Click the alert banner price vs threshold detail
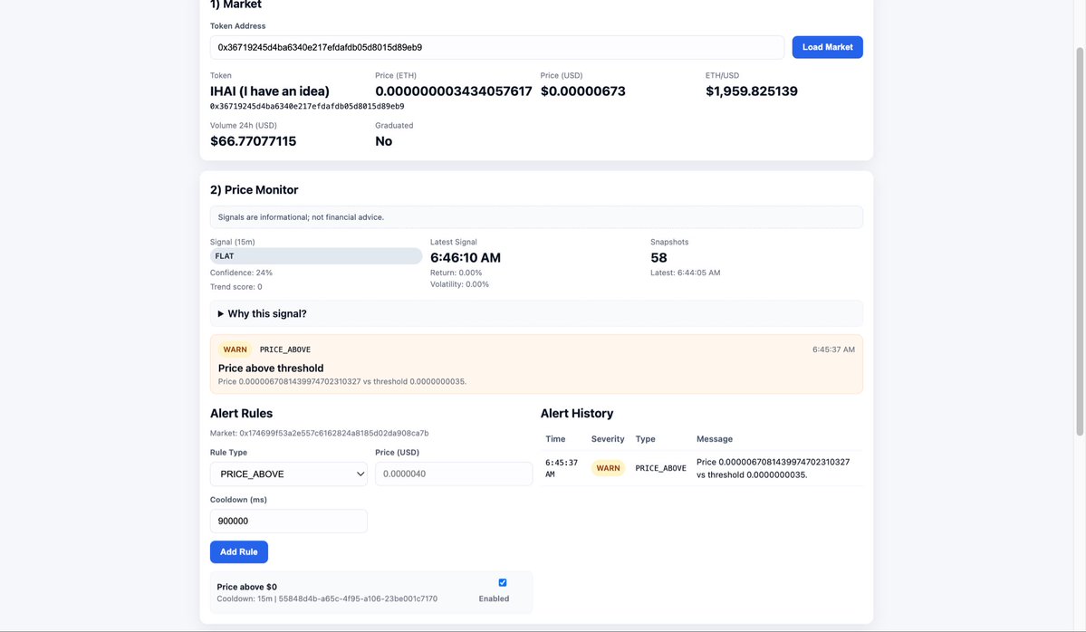1086x632 pixels. click(342, 381)
